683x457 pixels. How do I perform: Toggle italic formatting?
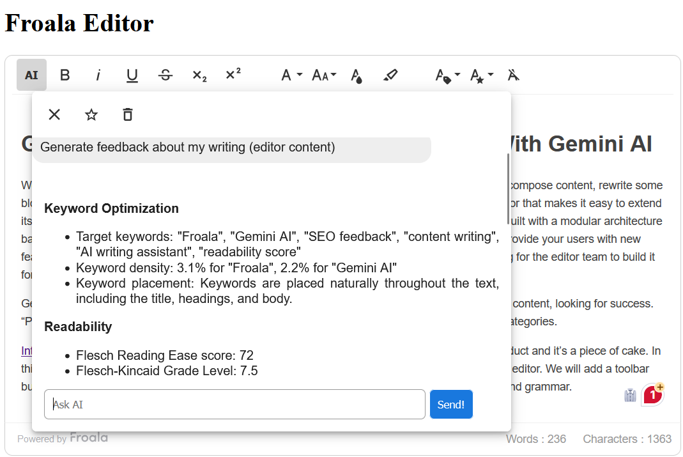pyautogui.click(x=98, y=75)
